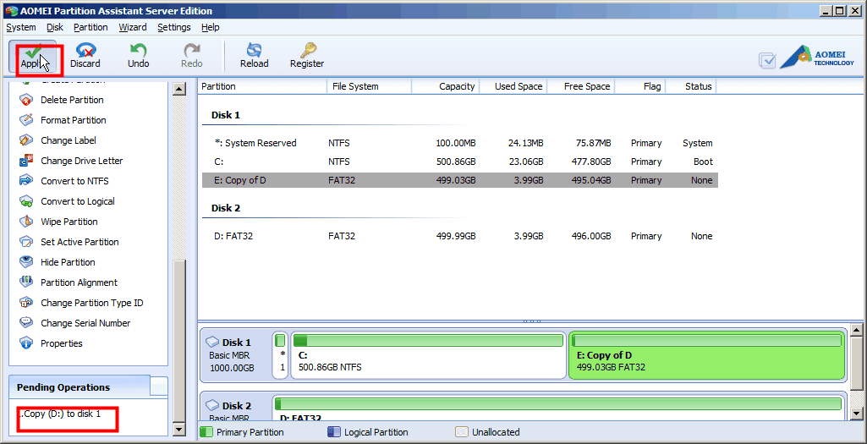Select the pending Copy (D:) to disk 1 entry
The width and height of the screenshot is (867, 444).
point(60,414)
